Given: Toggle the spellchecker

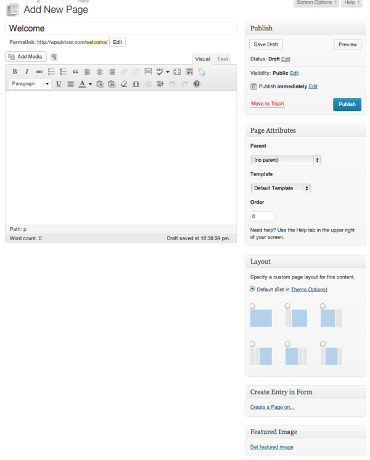Looking at the screenshot, I should tap(160, 72).
